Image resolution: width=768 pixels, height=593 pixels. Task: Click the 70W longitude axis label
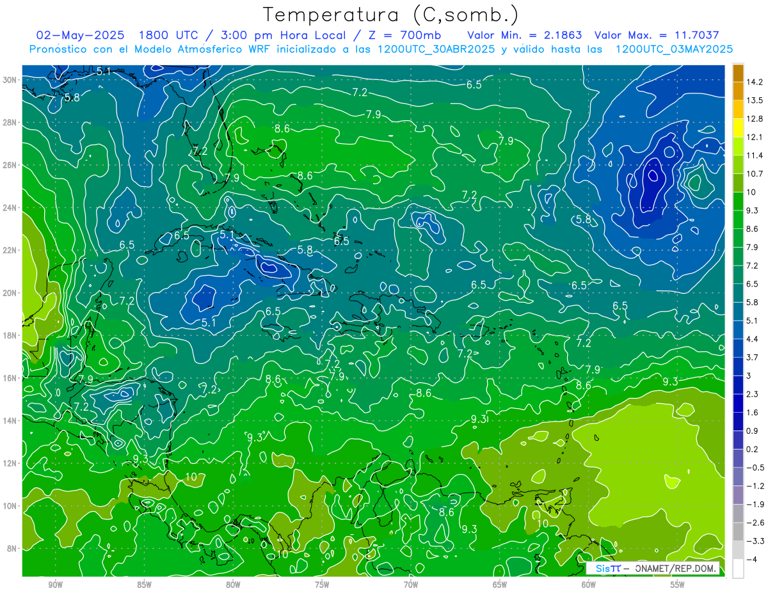[x=411, y=585]
